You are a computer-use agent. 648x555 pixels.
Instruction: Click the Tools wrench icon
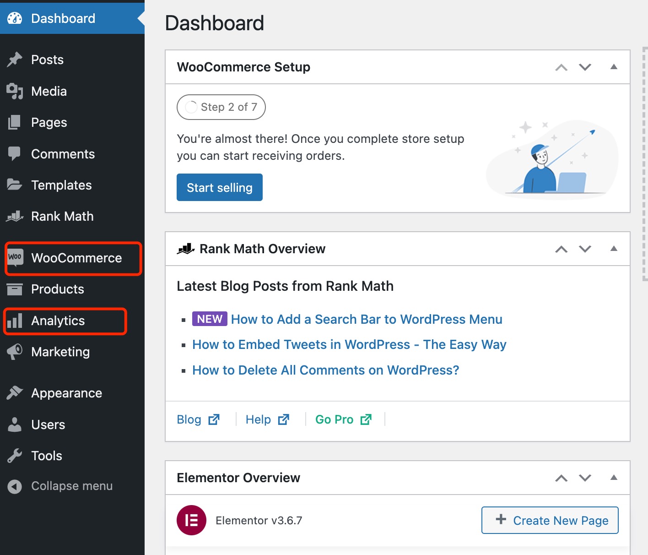tap(15, 456)
